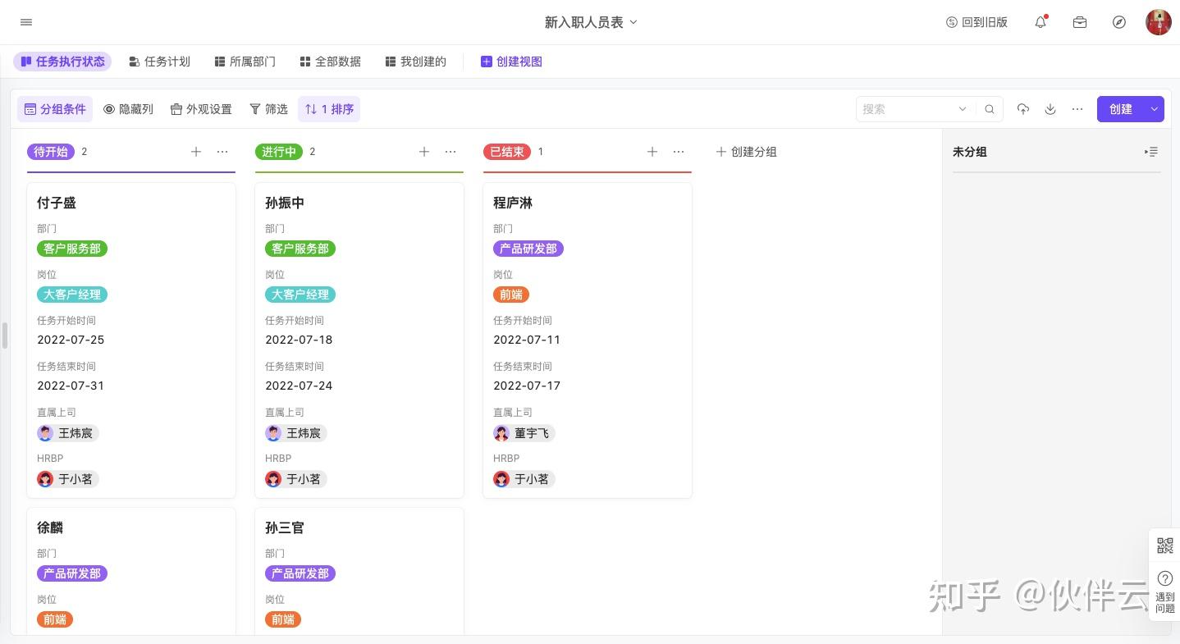Open 进行中 group options menu

(451, 152)
